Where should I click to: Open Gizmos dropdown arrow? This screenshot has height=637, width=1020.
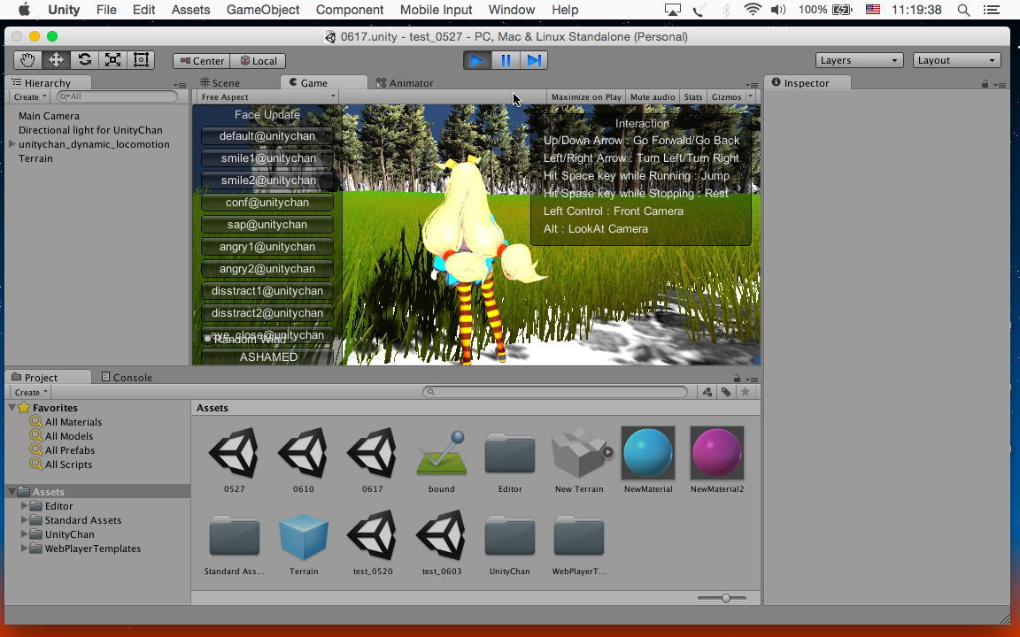coord(751,96)
